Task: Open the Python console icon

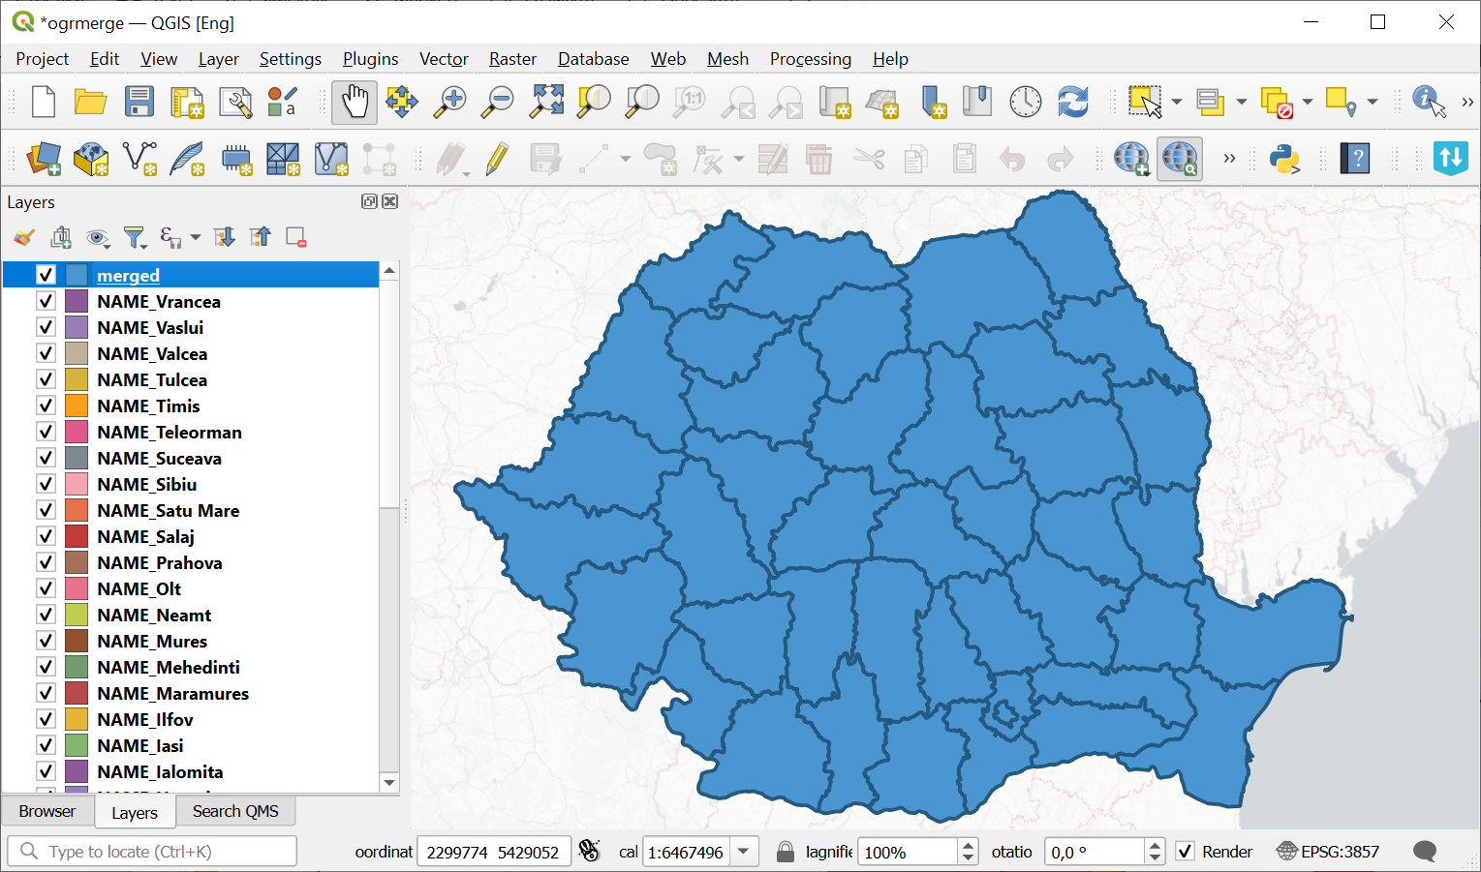Action: click(x=1284, y=159)
